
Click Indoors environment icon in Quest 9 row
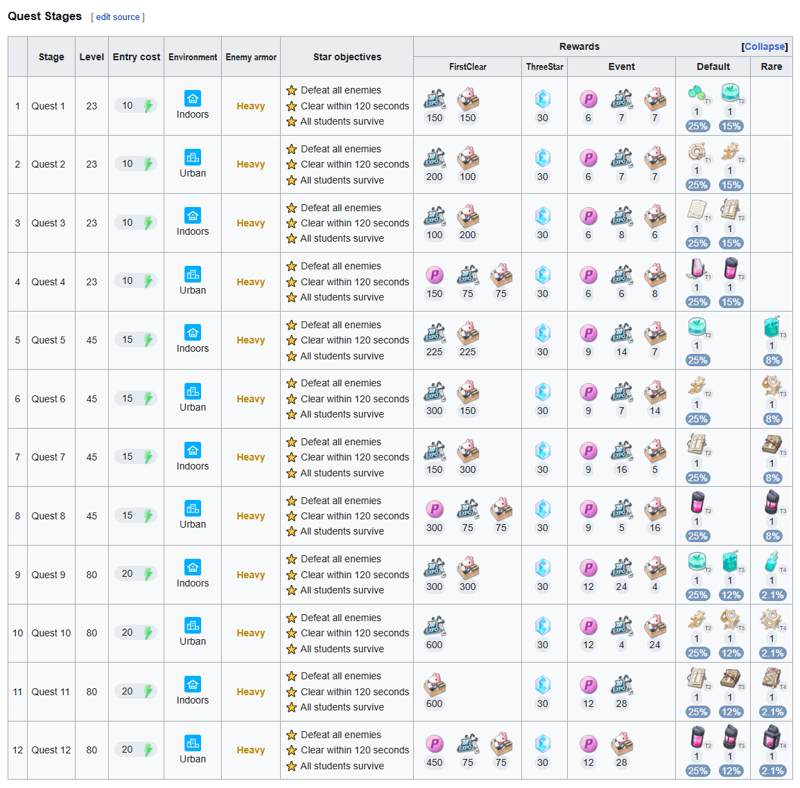click(x=192, y=567)
